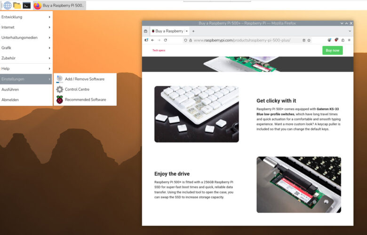This screenshot has height=235, width=367.
Task: Click the green Buy now button
Action: point(332,50)
